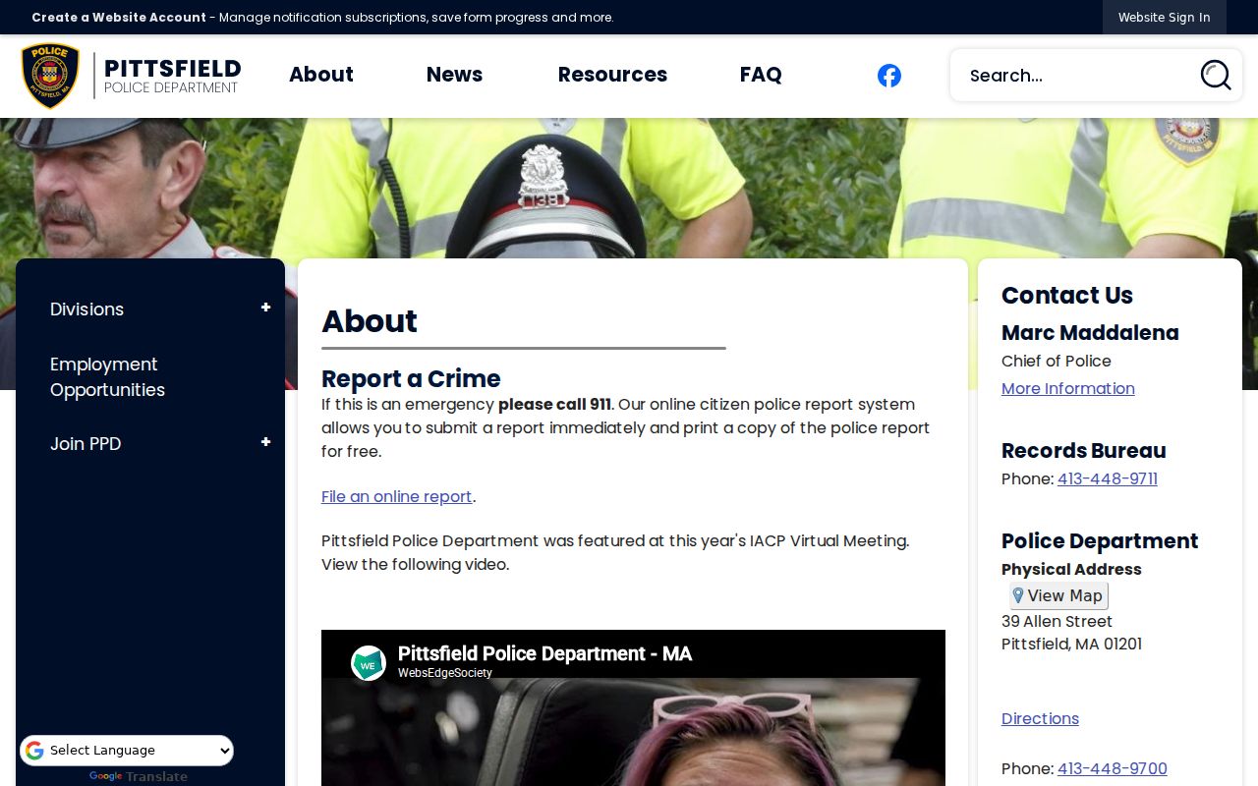Click the Join PPD sidebar link
Image resolution: width=1258 pixels, height=786 pixels.
coord(86,444)
